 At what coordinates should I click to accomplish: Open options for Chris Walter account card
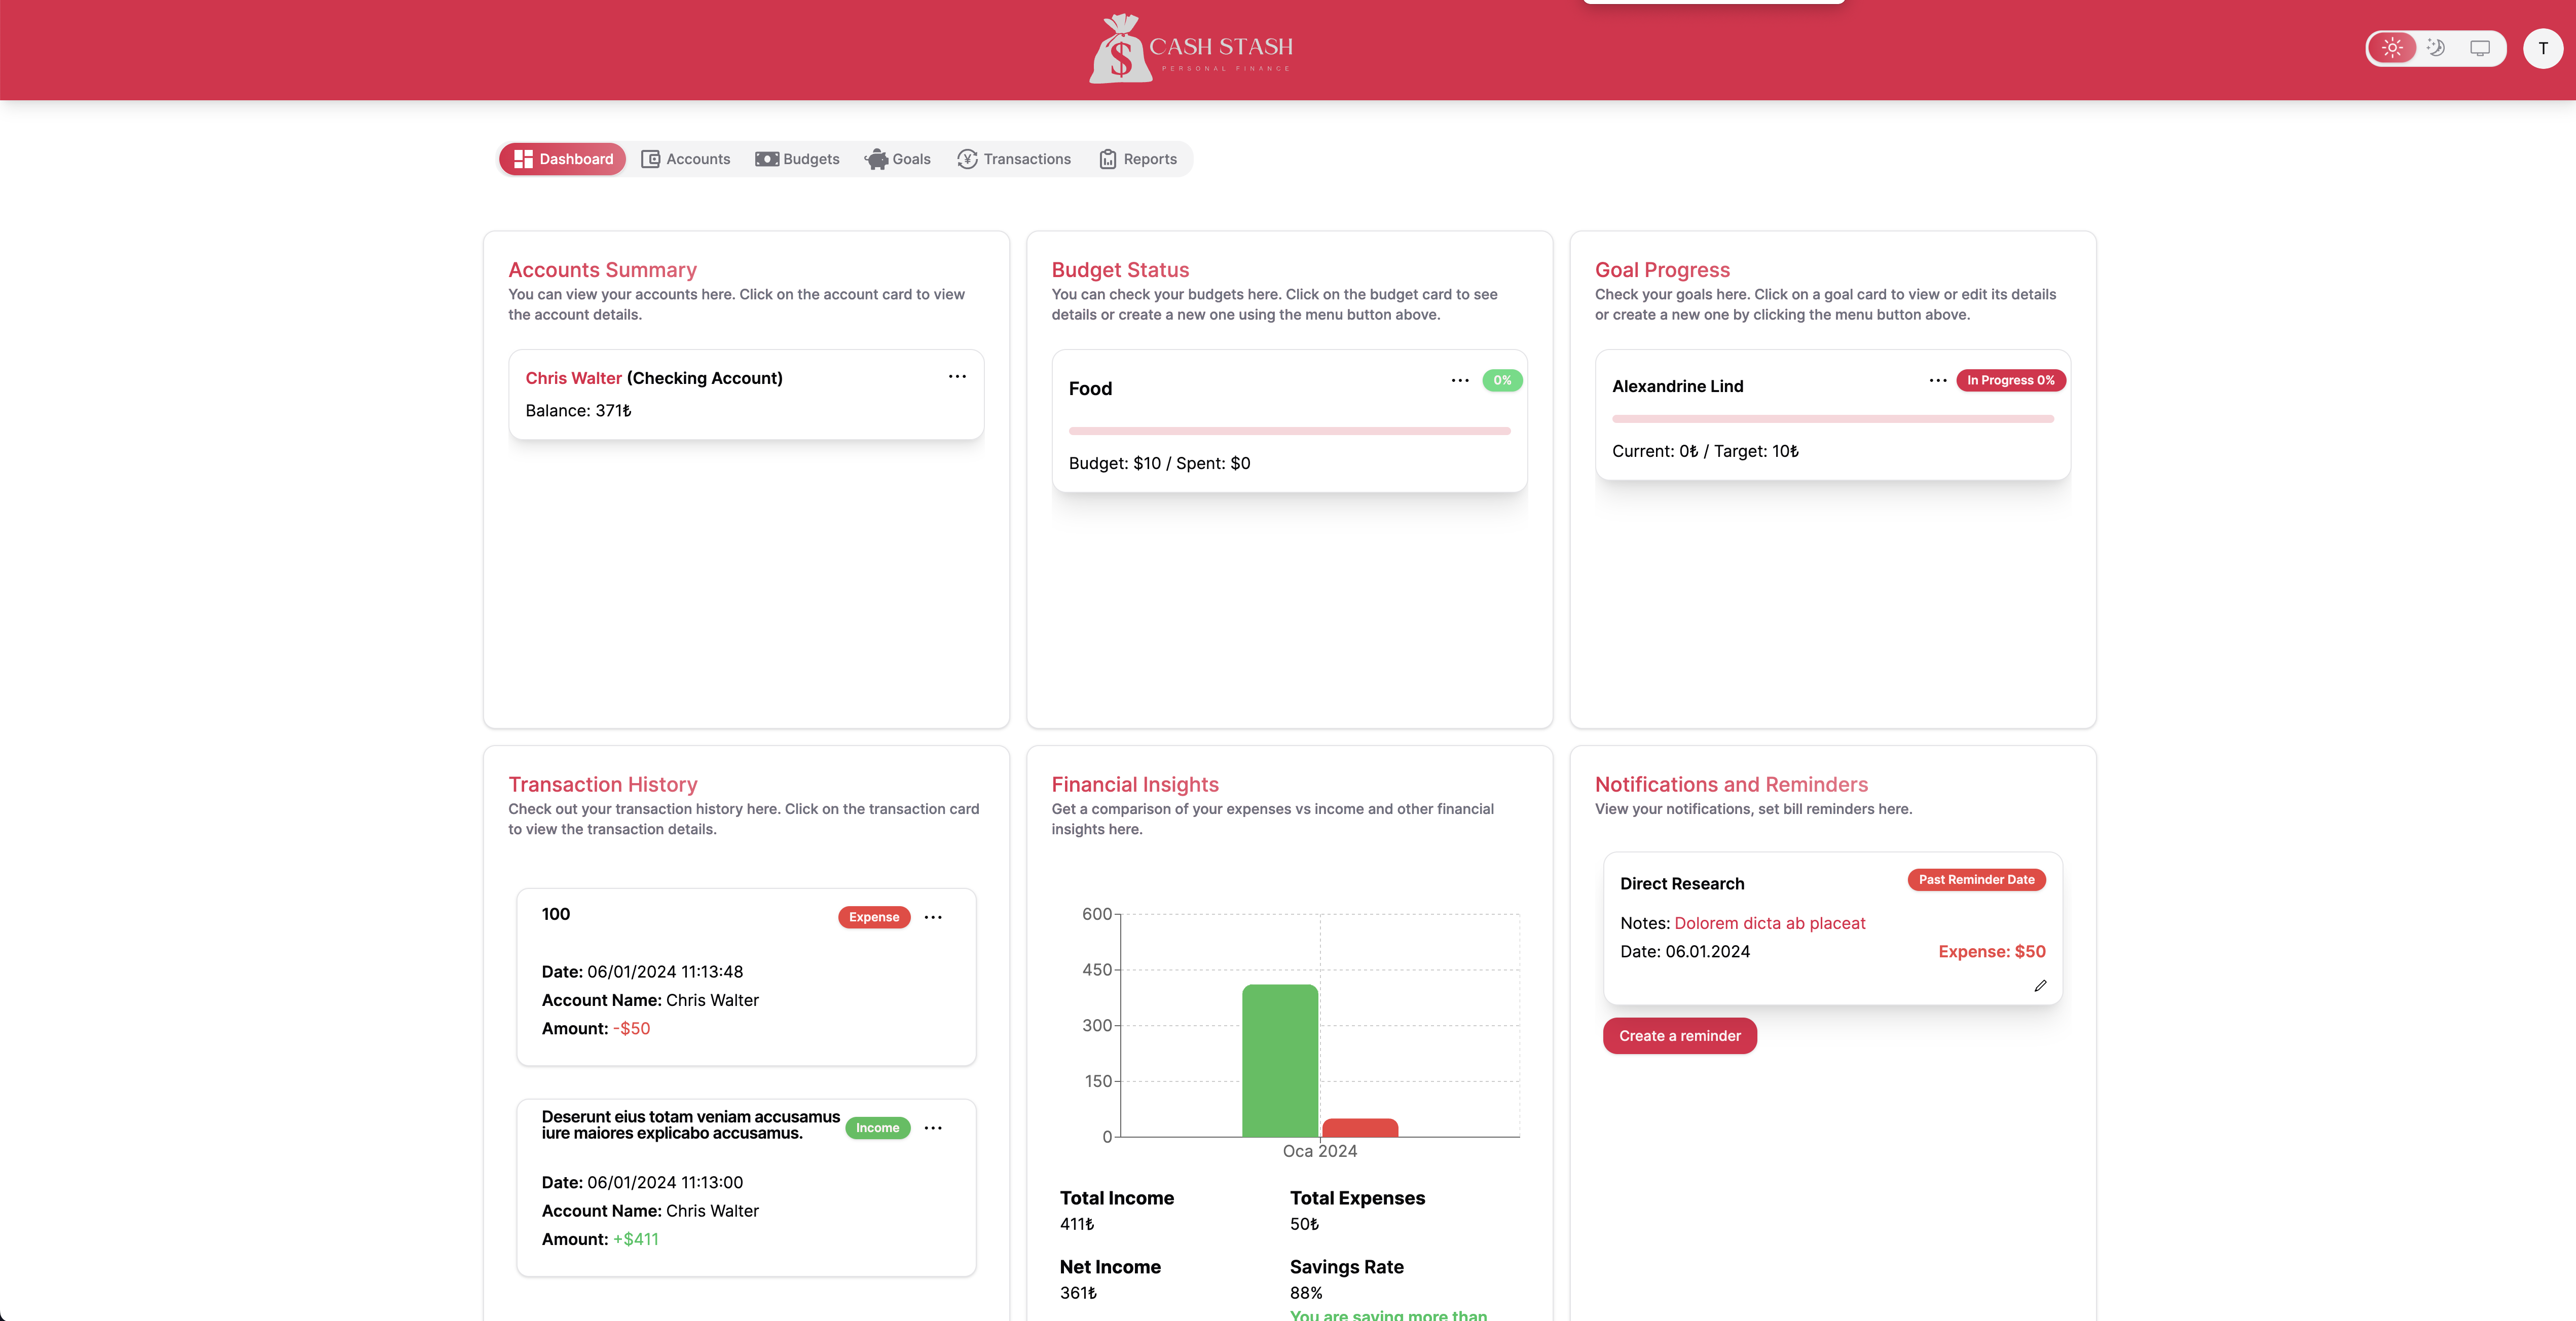[x=957, y=377]
